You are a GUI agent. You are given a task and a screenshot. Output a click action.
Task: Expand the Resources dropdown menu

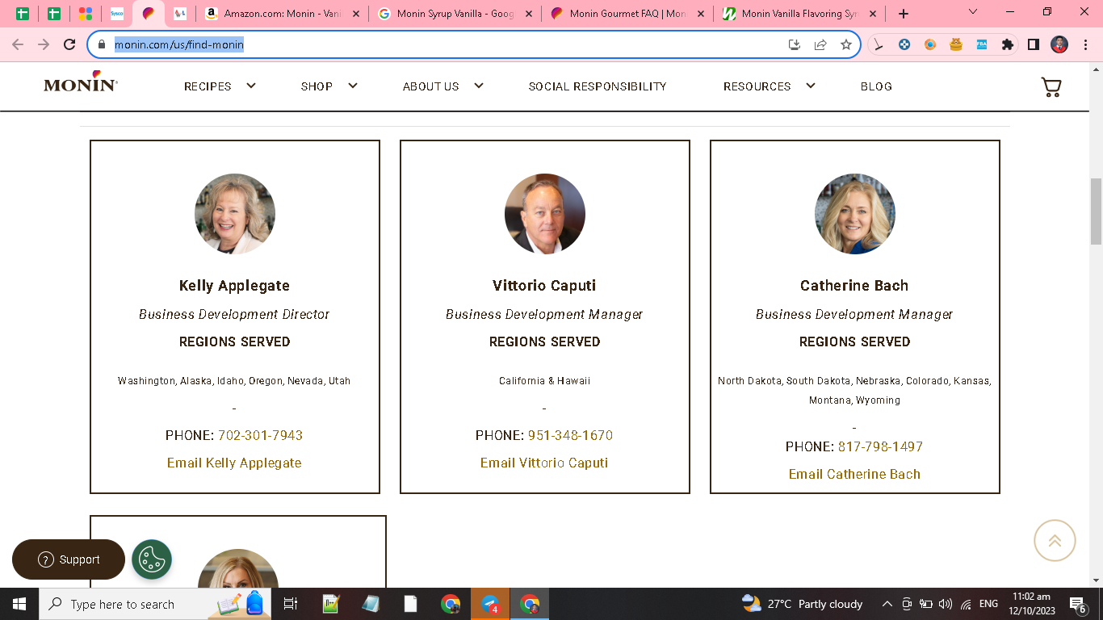click(x=770, y=86)
